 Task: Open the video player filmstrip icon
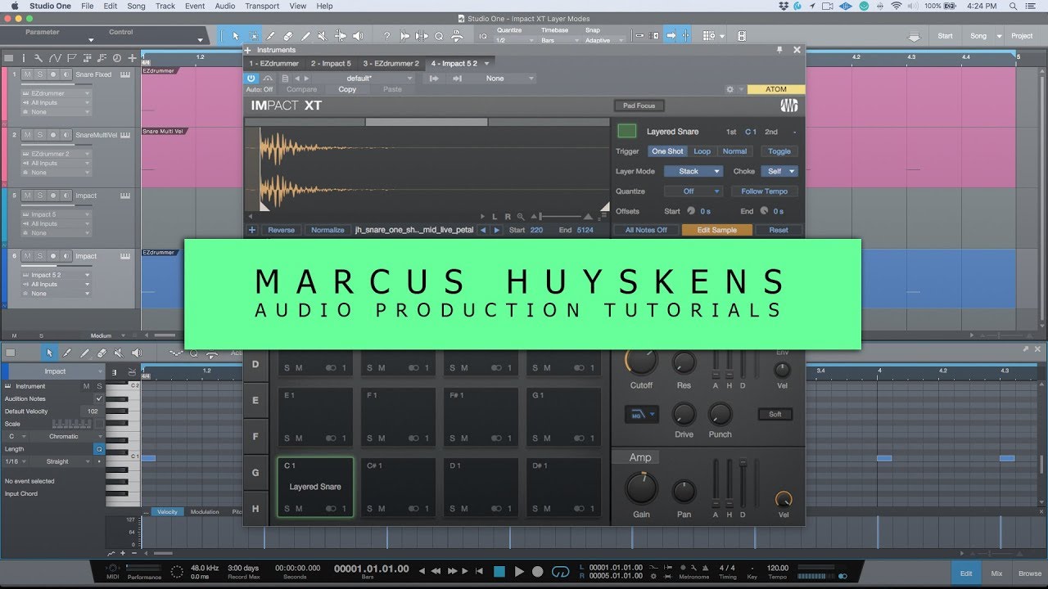coord(742,36)
